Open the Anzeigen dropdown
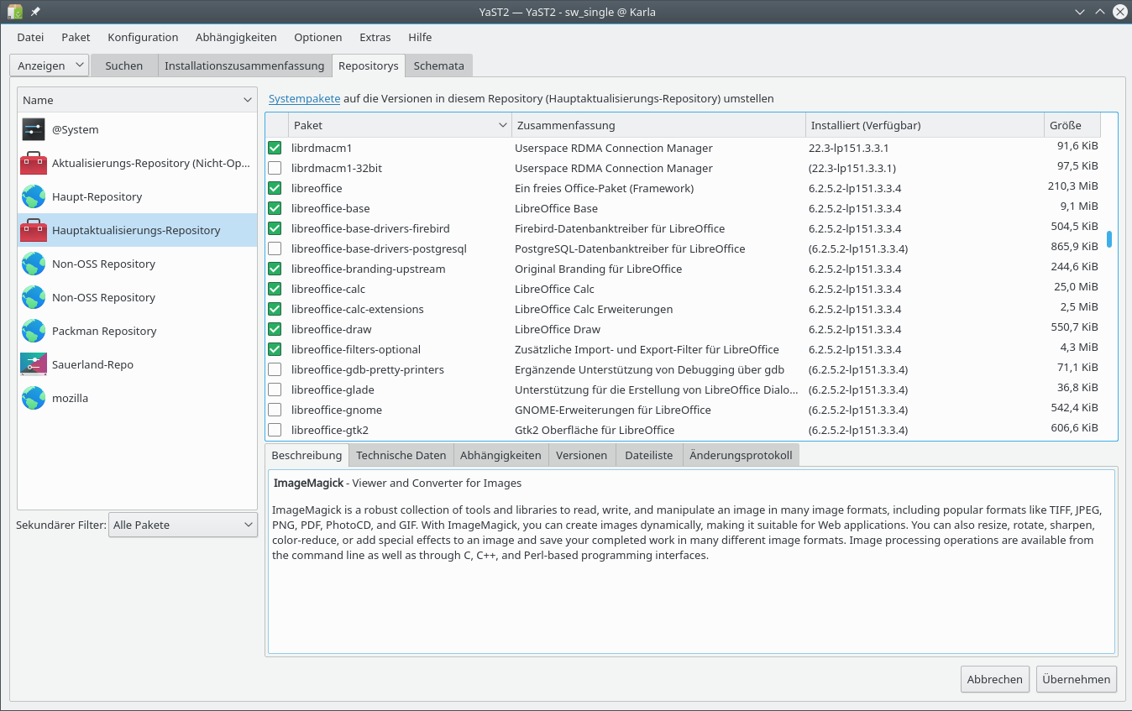This screenshot has height=711, width=1132. [x=50, y=65]
